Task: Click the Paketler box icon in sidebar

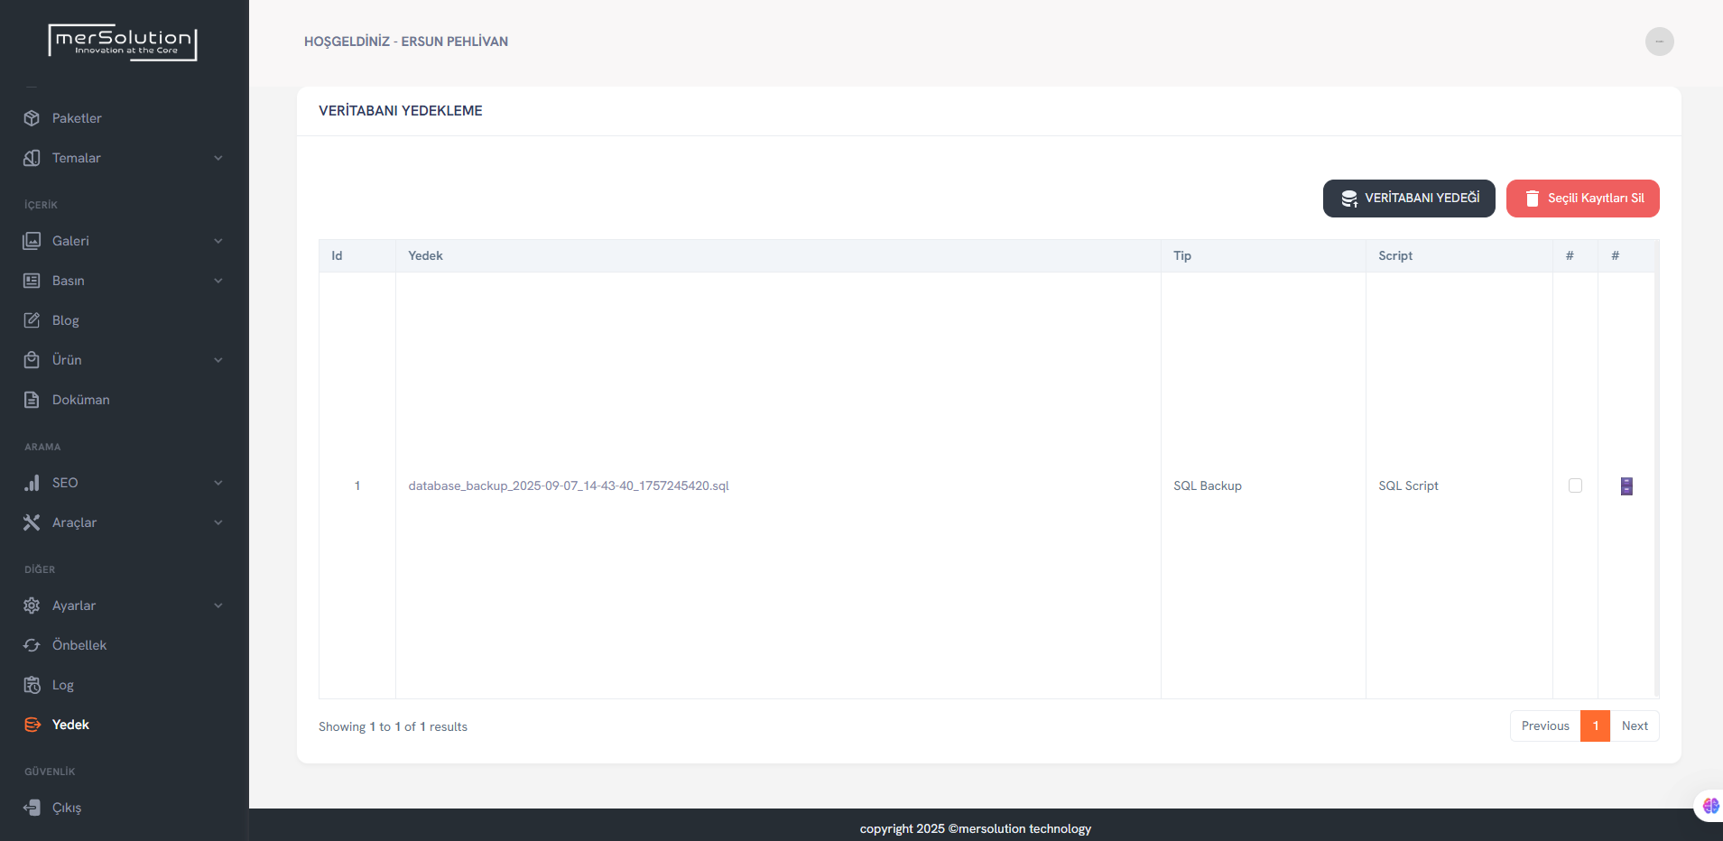Action: [32, 118]
